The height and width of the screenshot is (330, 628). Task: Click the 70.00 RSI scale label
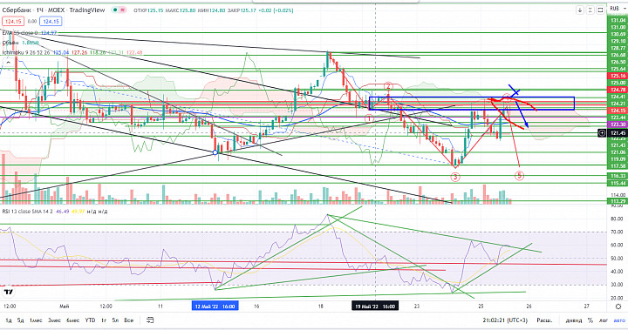tap(618, 232)
